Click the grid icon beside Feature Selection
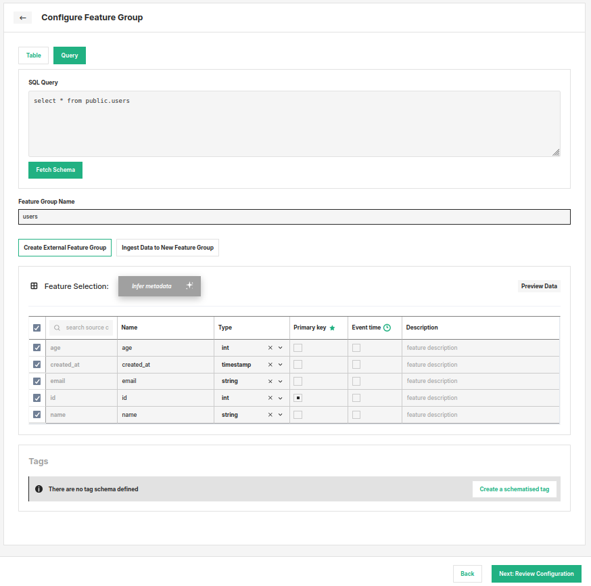The height and width of the screenshot is (586, 591). [34, 286]
